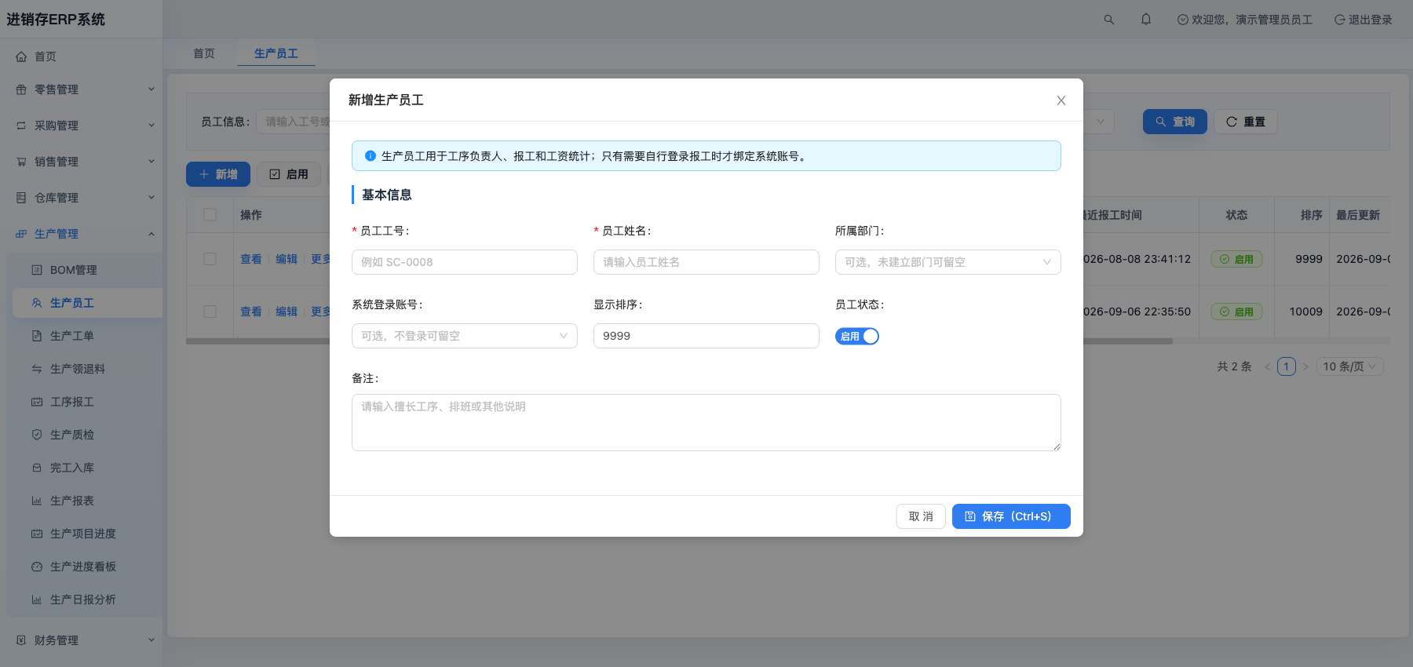Click the 生产进度看板 dashboard icon
The height and width of the screenshot is (667, 1413).
[37, 567]
